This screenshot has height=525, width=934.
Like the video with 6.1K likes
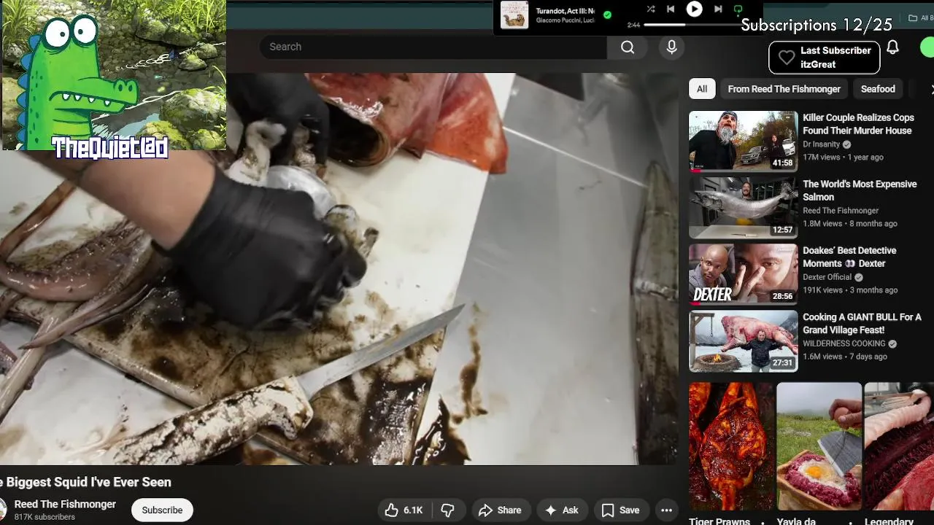404,510
